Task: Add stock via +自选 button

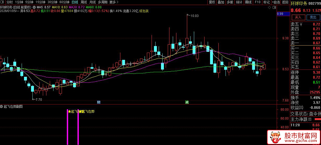Action: coord(276,2)
